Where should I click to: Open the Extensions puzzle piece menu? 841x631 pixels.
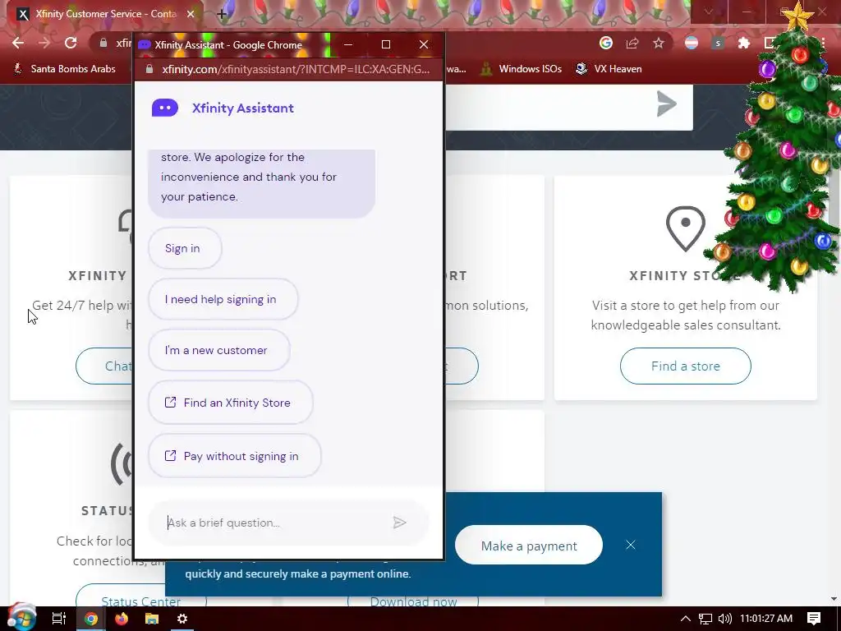[x=744, y=43]
